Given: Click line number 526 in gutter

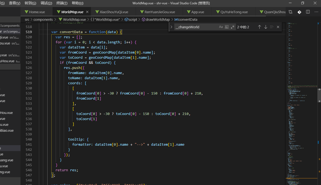Looking at the screenshot, I should [x=29, y=68].
